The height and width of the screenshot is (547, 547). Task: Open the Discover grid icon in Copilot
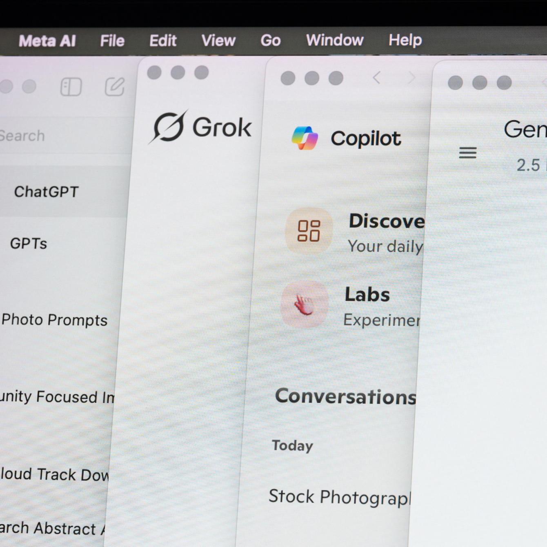pos(309,231)
